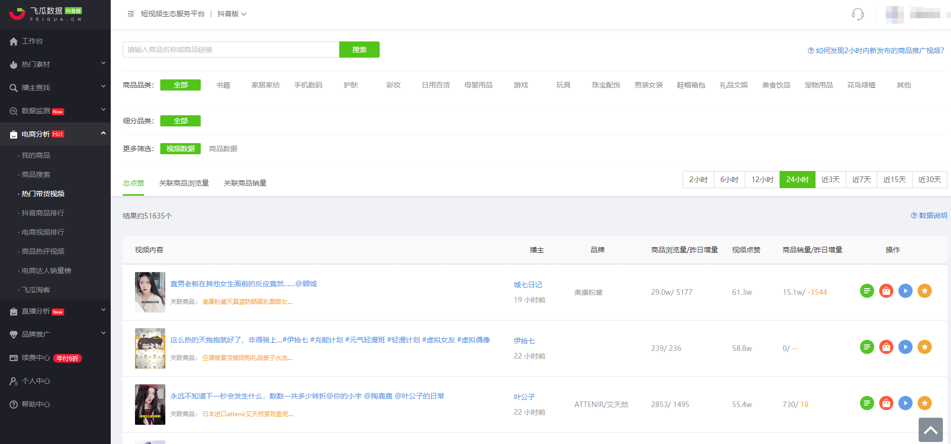Choose the 美食饮品 product category
The width and height of the screenshot is (951, 444).
coord(776,85)
